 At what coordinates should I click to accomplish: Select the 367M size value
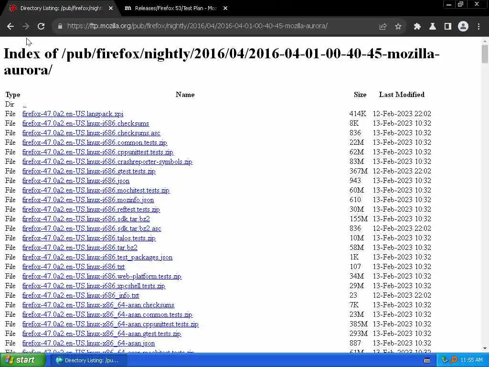[358, 172]
